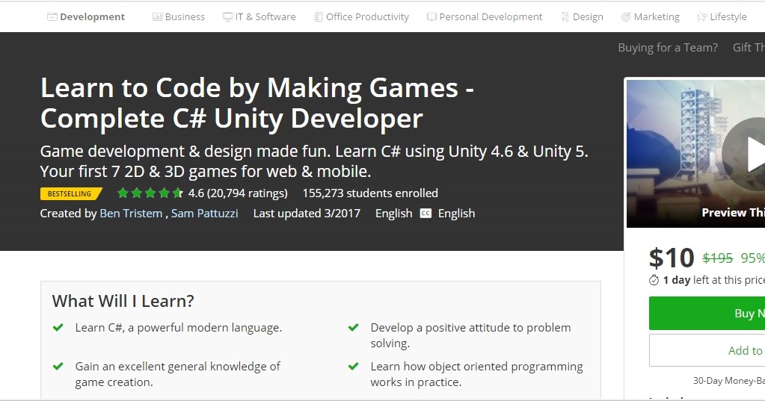Click the BESTSELLING badge
This screenshot has width=765, height=401.
coord(71,193)
